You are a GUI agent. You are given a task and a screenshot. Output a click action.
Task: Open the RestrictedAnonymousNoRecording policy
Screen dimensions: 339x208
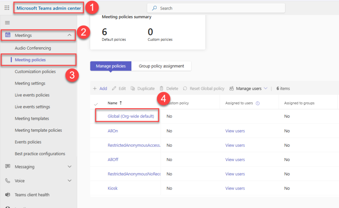click(134, 174)
